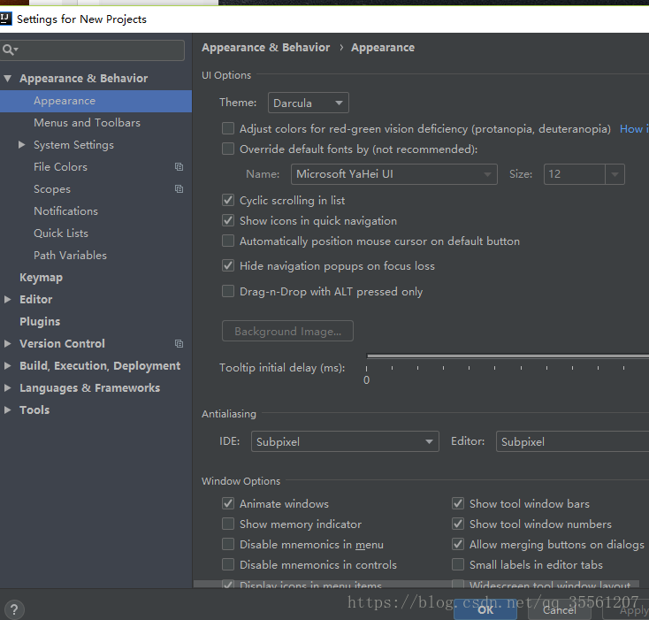Expand the Tools settings node
This screenshot has width=649, height=620.
click(x=7, y=410)
